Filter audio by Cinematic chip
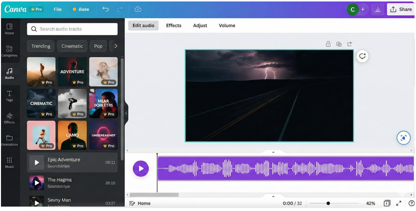416x211 pixels. coord(72,46)
